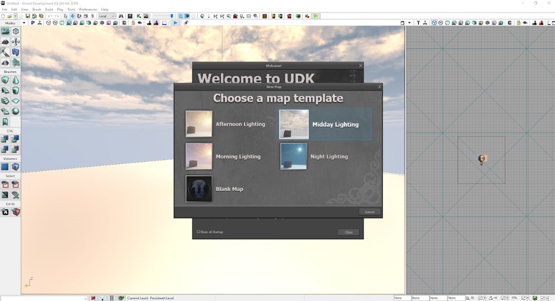This screenshot has width=555, height=301.
Task: Create new map via blank page icon
Action: pyautogui.click(x=3, y=16)
